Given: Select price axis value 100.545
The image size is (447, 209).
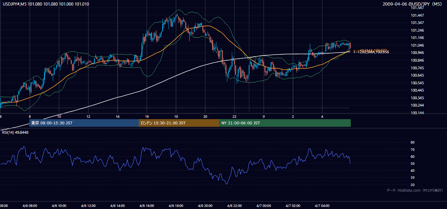Looking at the screenshot, I should tap(417, 83).
